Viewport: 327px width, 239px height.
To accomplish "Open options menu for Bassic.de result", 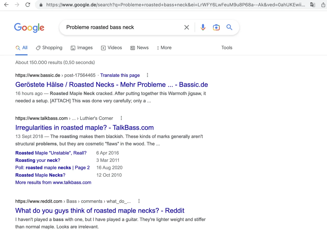I will (x=147, y=75).
